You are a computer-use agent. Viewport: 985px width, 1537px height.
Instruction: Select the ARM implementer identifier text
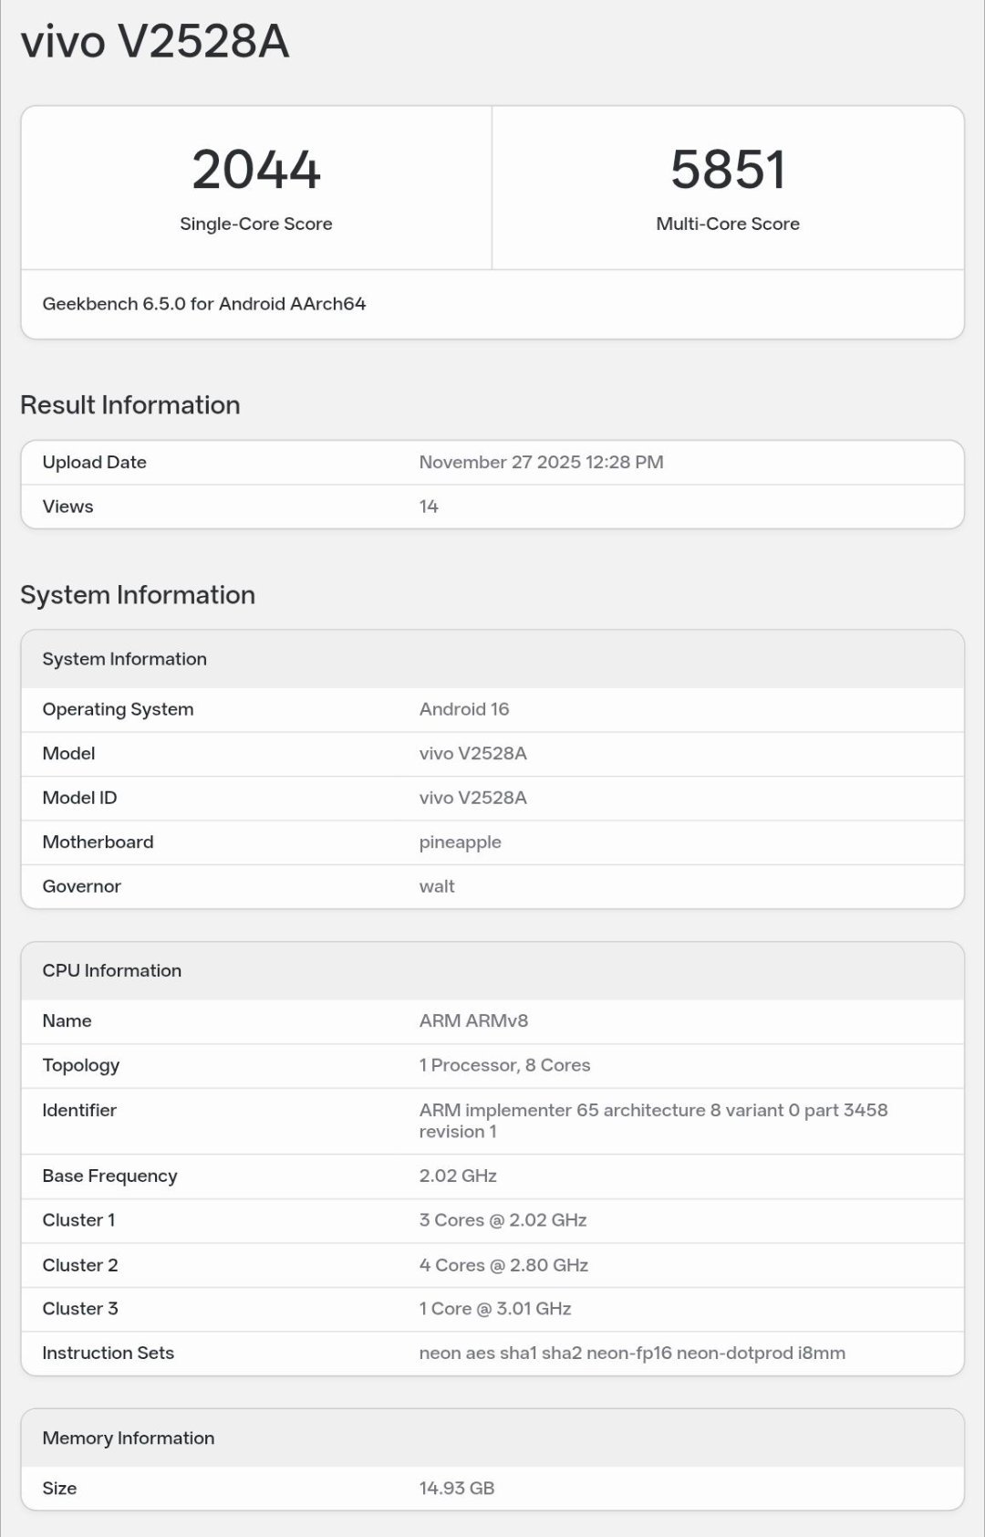click(653, 1121)
